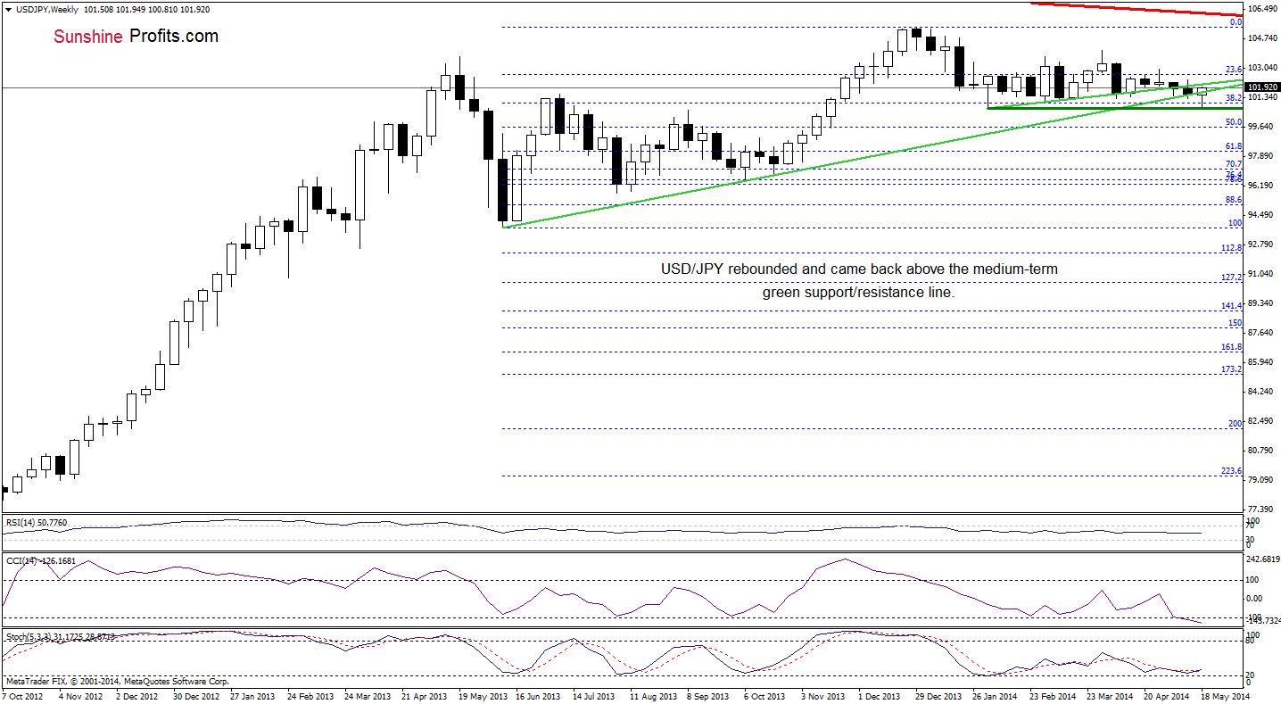Click the Fibonacci 70.7 level label

(x=1235, y=164)
